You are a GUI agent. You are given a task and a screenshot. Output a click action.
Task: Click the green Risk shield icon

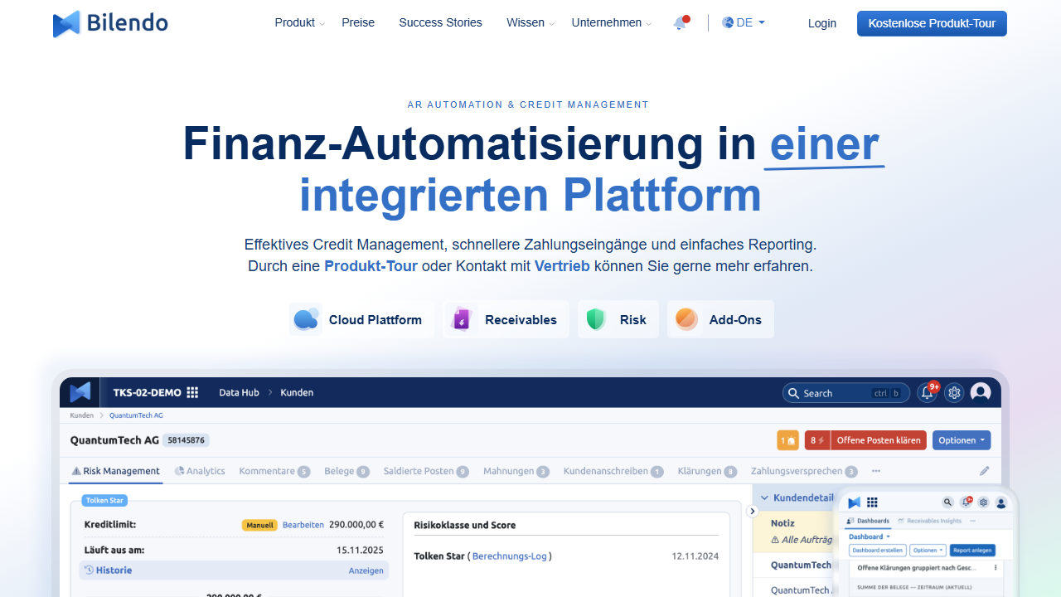click(596, 319)
